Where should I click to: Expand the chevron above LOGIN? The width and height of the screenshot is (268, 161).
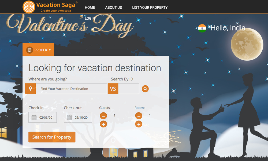point(102,16)
